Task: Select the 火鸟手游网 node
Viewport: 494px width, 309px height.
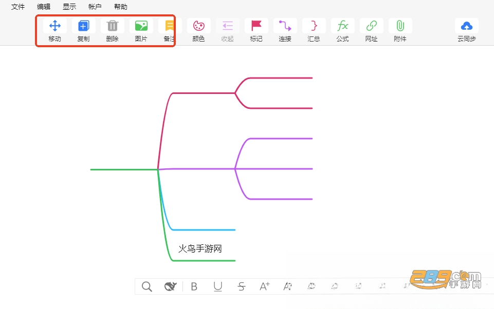Action: click(200, 248)
